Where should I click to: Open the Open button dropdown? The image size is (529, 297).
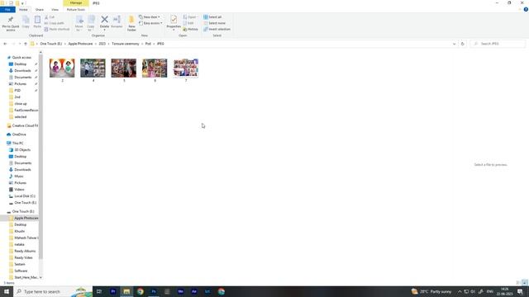coord(190,17)
